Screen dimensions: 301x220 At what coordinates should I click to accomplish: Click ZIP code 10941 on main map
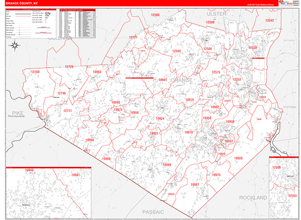point(163,80)
